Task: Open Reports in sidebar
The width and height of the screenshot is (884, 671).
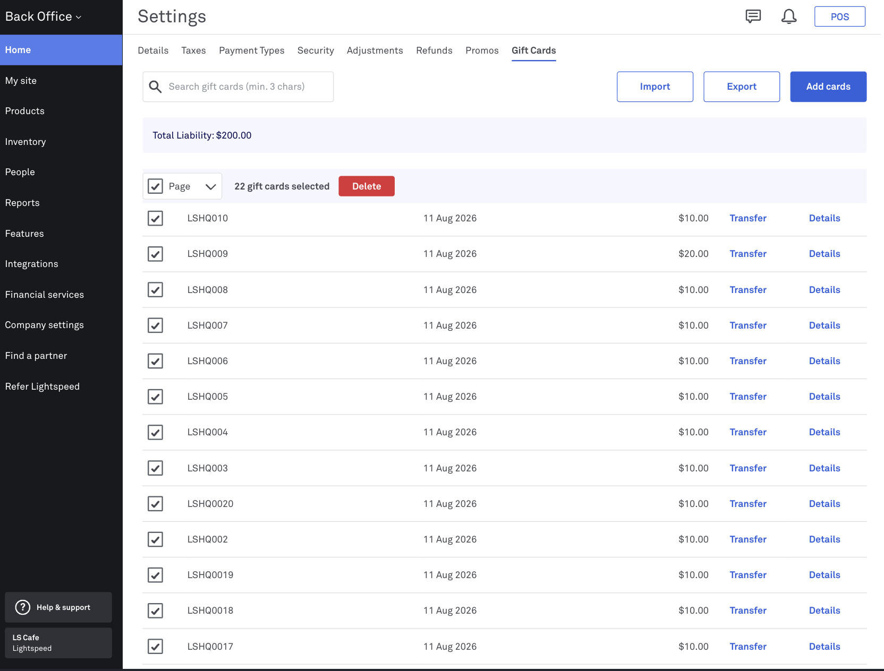Action: (x=61, y=203)
